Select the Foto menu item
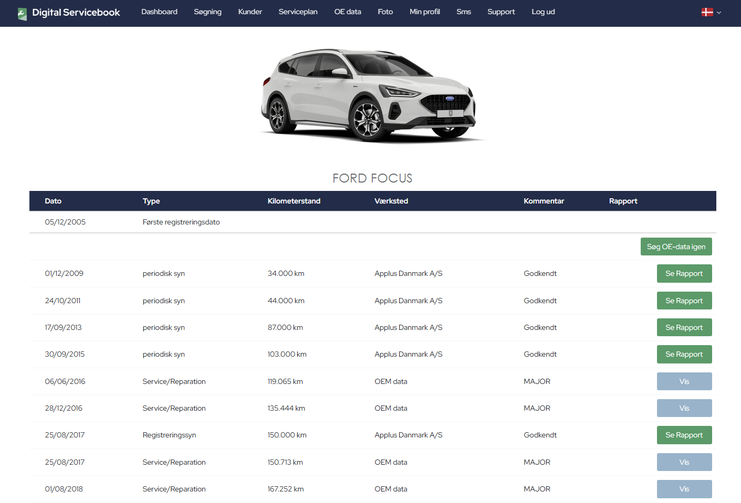The height and width of the screenshot is (503, 741). coord(385,12)
